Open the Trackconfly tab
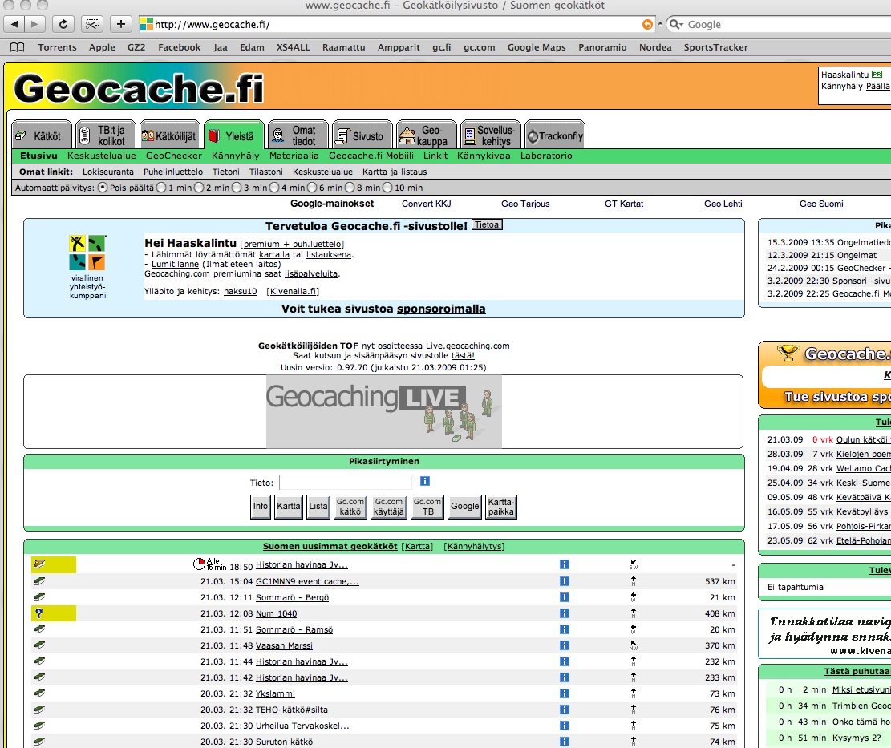Viewport: 891px width, 748px height. (555, 135)
